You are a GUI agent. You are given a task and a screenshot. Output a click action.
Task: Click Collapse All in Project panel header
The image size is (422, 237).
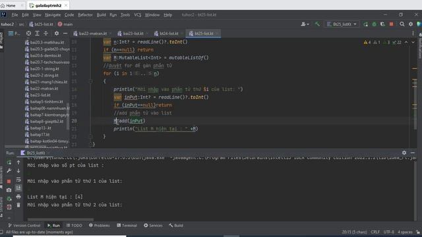(45, 34)
